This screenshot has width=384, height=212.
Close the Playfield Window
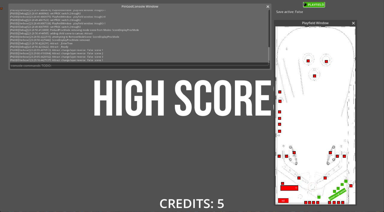353,23
